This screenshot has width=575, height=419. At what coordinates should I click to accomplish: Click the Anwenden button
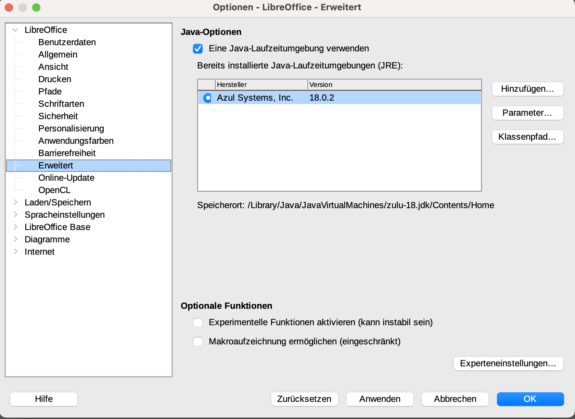point(380,399)
